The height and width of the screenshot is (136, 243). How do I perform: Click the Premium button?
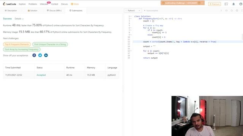click(x=215, y=4)
